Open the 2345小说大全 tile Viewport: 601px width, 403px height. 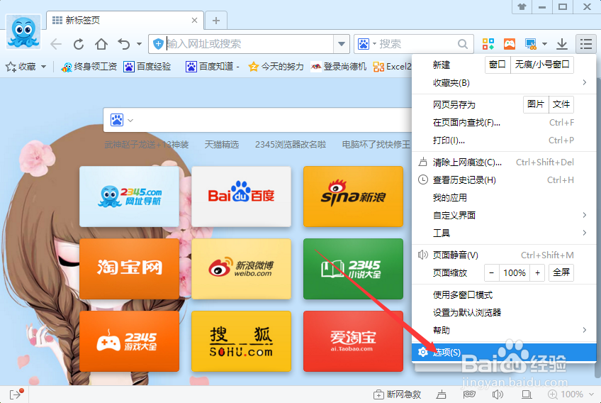pos(353,269)
